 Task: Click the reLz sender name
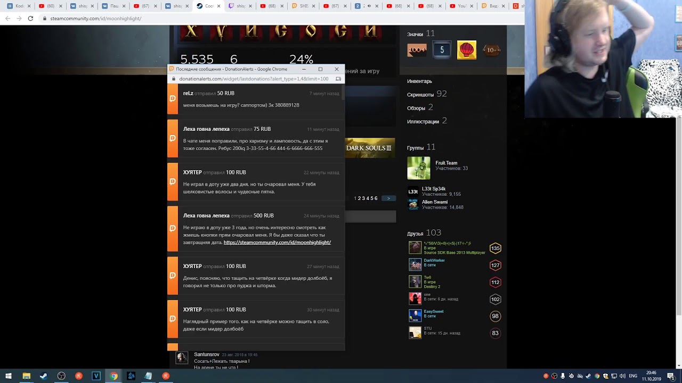point(188,93)
